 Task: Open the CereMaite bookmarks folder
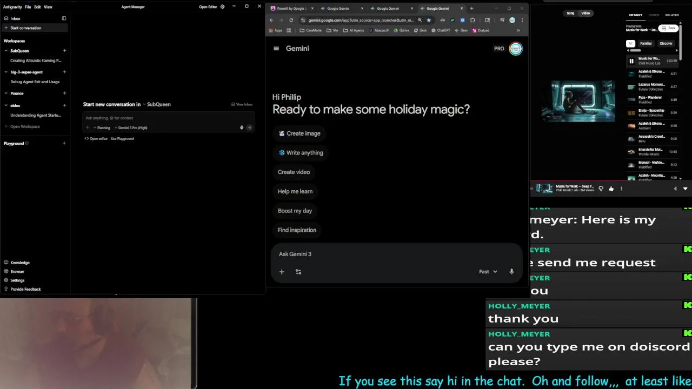(311, 30)
